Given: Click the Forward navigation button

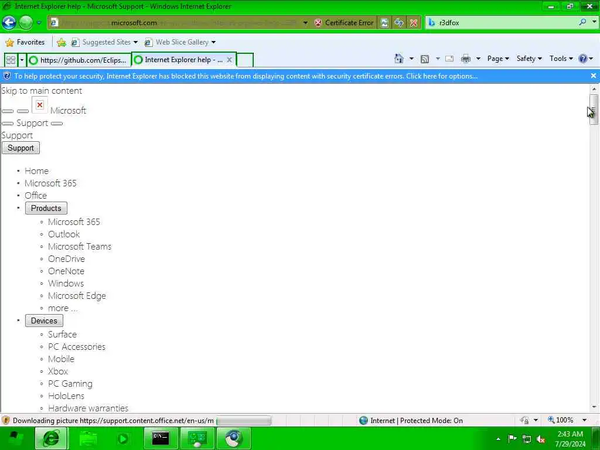Looking at the screenshot, I should coord(26,23).
